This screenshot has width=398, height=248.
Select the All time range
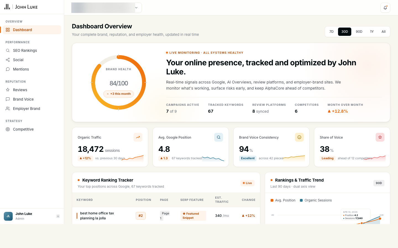384,32
